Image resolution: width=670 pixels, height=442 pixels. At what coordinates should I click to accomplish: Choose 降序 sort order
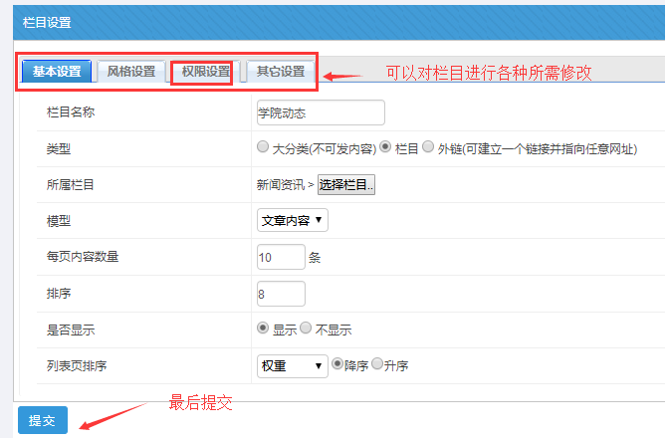pyautogui.click(x=337, y=365)
